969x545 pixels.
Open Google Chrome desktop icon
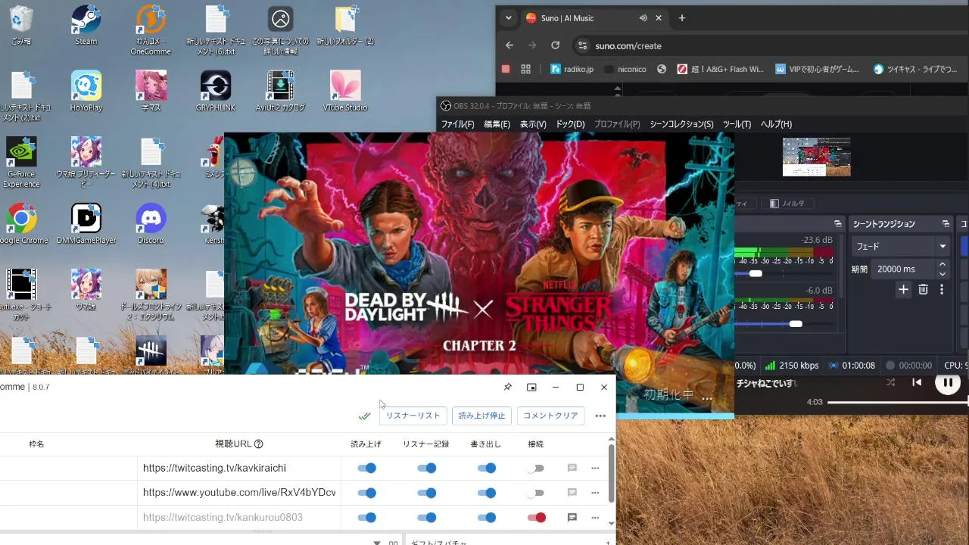[21, 223]
